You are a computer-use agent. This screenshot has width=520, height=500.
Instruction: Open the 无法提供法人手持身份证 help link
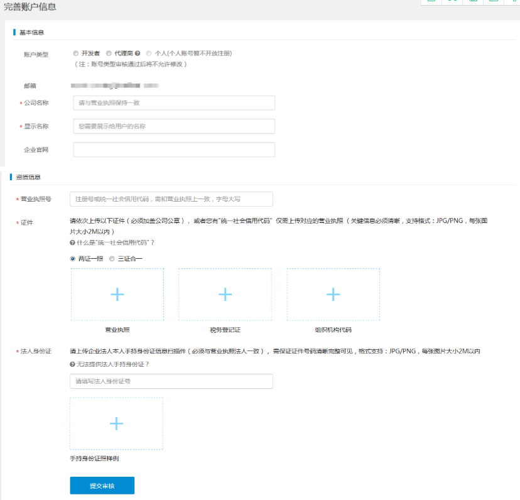click(x=113, y=364)
